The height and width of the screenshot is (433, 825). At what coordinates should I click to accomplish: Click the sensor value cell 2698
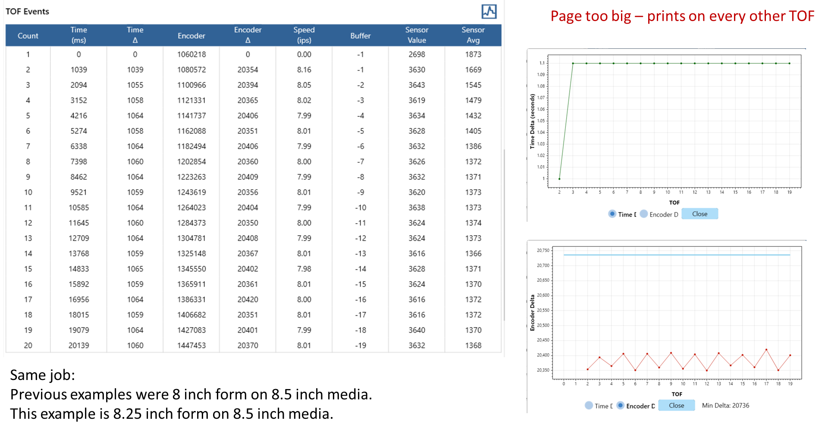pyautogui.click(x=417, y=54)
